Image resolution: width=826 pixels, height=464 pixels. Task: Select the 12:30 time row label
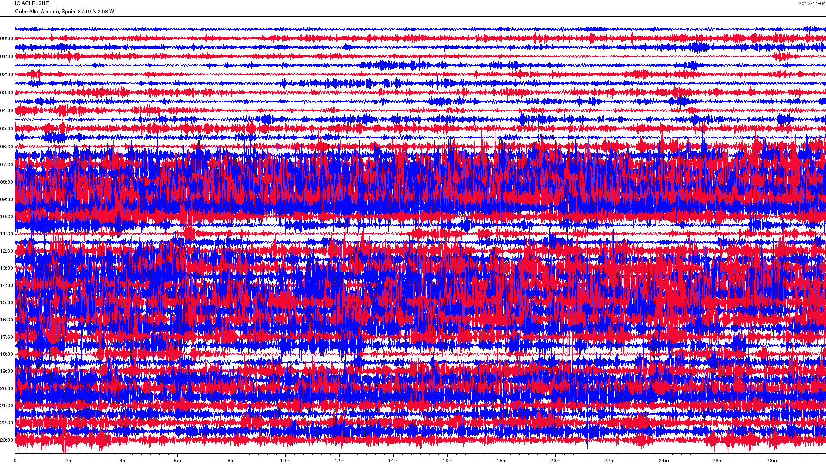tap(7, 251)
